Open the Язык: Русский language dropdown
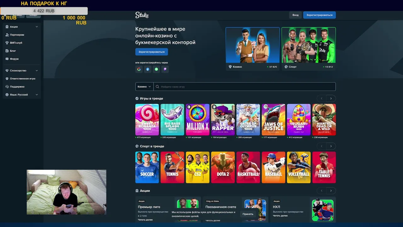 pos(22,95)
